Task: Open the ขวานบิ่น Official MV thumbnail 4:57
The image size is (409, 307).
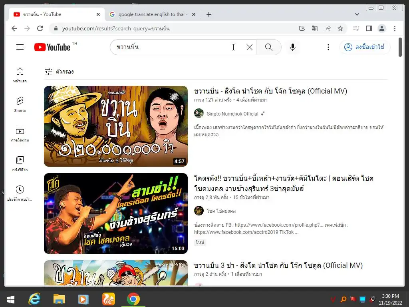Action: point(116,126)
